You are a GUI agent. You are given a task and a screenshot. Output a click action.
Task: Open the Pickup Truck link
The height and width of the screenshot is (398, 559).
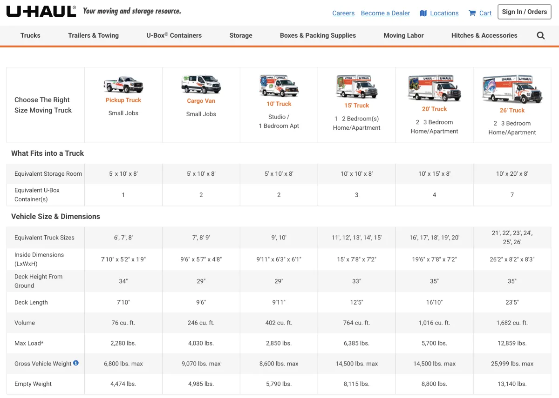click(123, 100)
